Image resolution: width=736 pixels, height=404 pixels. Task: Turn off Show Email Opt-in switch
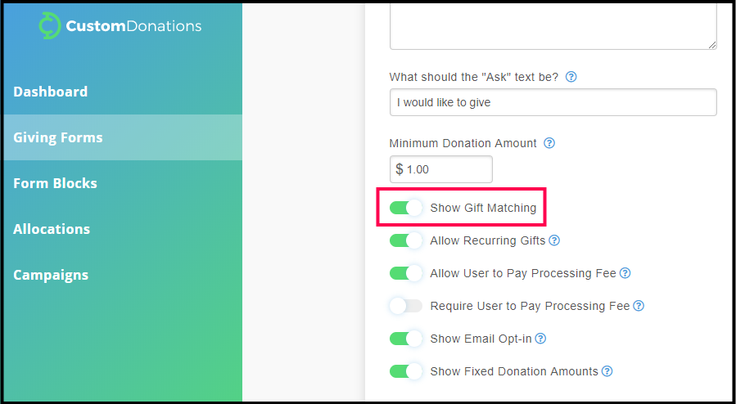(x=406, y=339)
